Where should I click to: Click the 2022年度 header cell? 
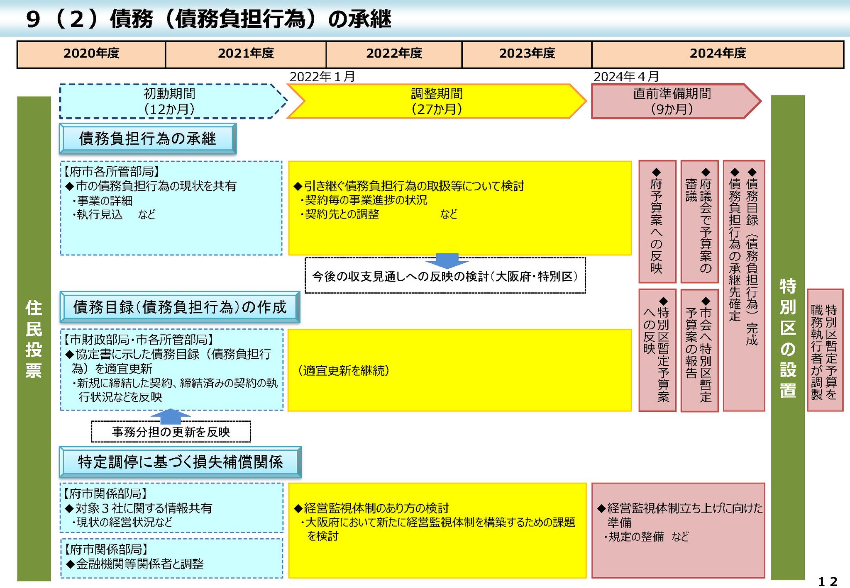pos(394,54)
